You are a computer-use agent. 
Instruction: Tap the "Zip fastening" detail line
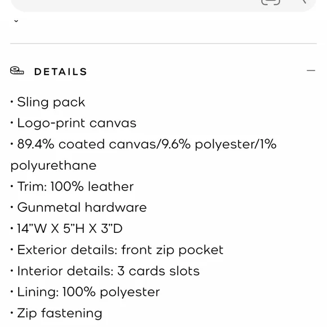tap(56, 313)
